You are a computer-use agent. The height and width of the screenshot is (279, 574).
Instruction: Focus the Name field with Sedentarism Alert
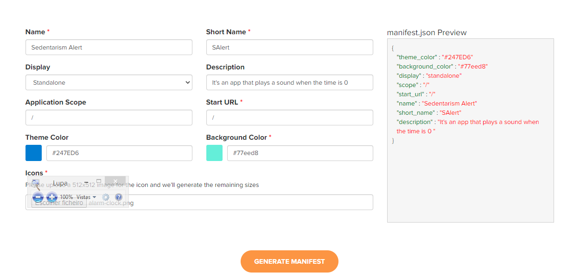109,47
